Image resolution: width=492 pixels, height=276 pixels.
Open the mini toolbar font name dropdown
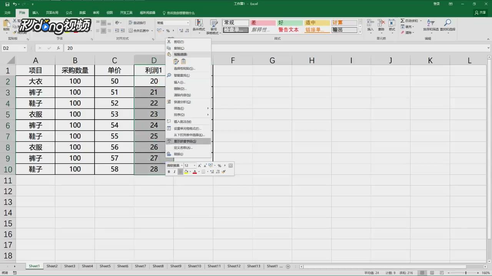[x=182, y=166]
